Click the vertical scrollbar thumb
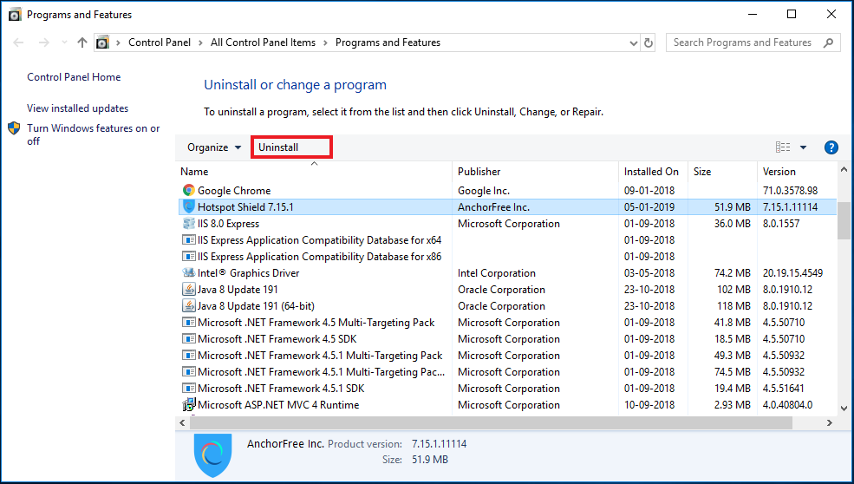 point(844,220)
